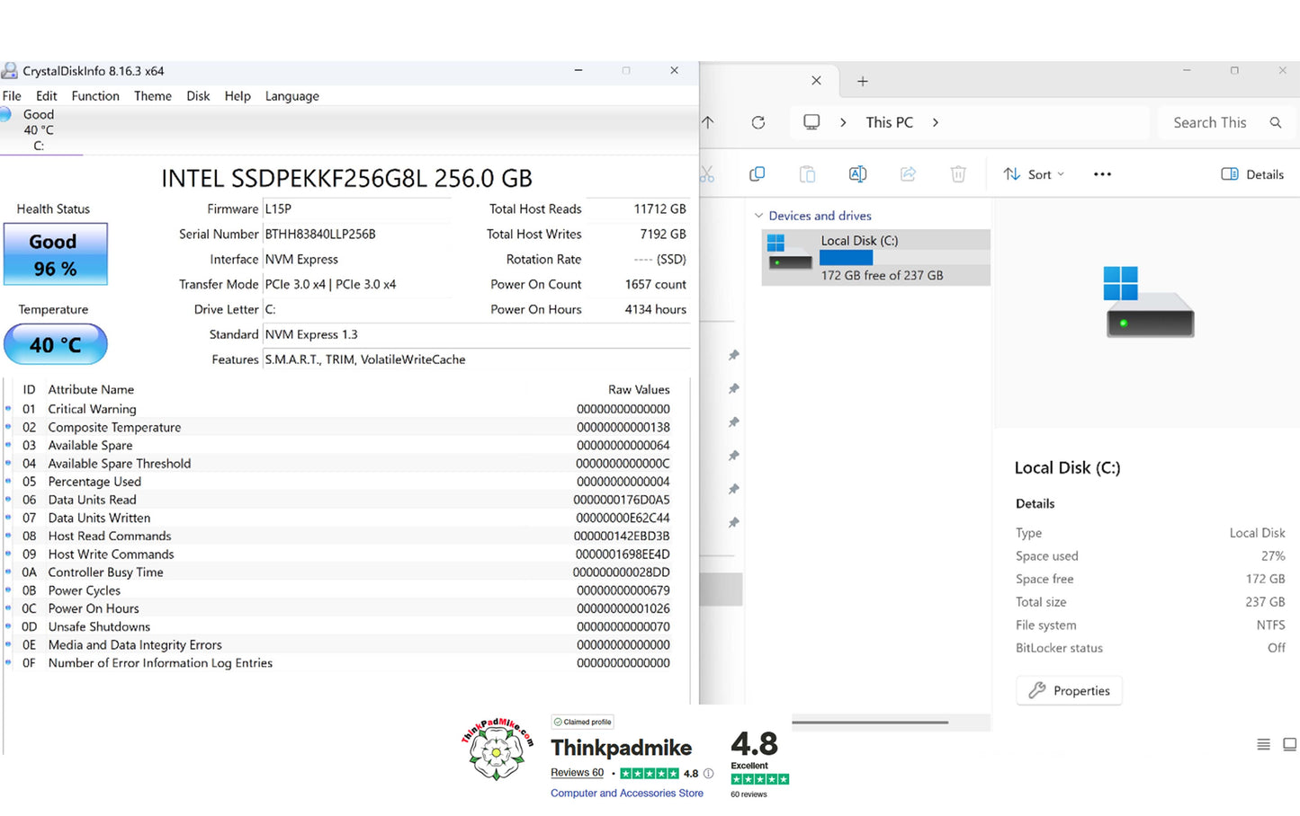
Task: Expand the chevron after This PC
Action: tap(936, 122)
